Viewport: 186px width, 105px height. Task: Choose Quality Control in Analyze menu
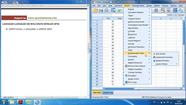[x=137, y=79]
